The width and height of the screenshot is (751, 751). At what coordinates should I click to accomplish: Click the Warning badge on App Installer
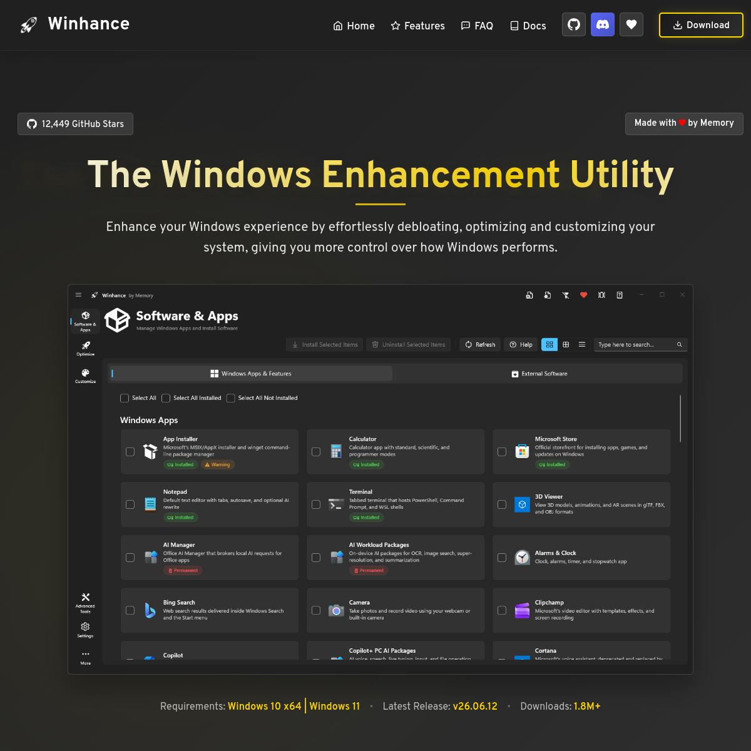[218, 464]
